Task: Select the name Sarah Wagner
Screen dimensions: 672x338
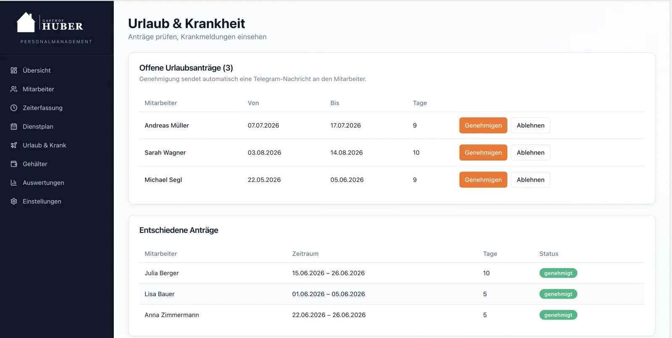Action: tap(165, 152)
